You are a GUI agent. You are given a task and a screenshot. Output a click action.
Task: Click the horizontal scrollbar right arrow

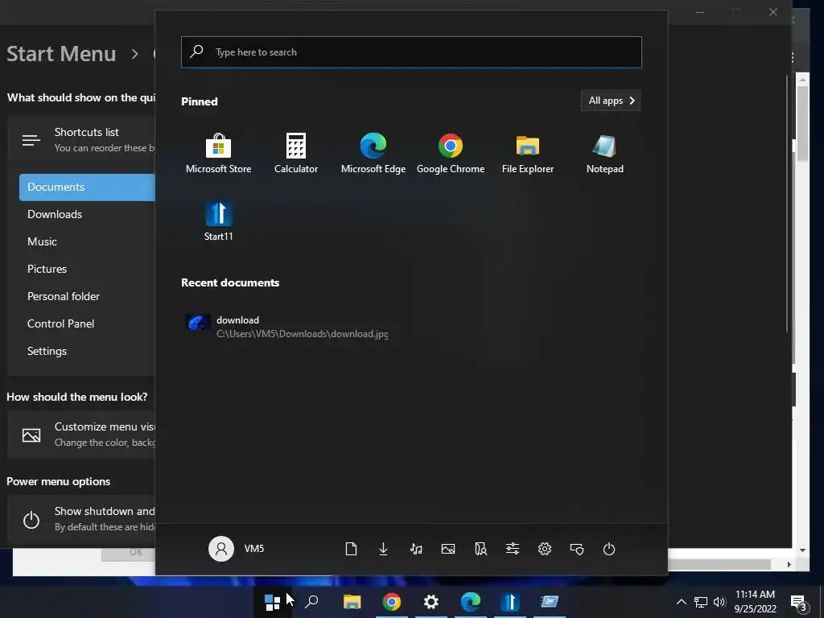[789, 564]
